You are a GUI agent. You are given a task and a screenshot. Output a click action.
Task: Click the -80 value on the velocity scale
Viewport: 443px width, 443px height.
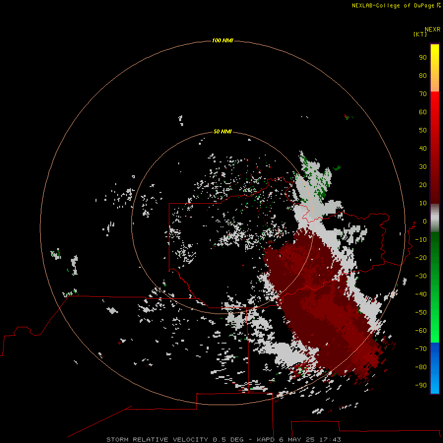click(x=421, y=367)
